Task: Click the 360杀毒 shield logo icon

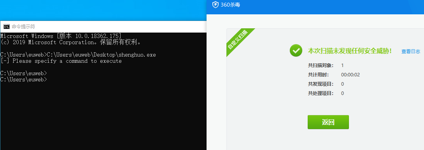Action: (x=215, y=5)
